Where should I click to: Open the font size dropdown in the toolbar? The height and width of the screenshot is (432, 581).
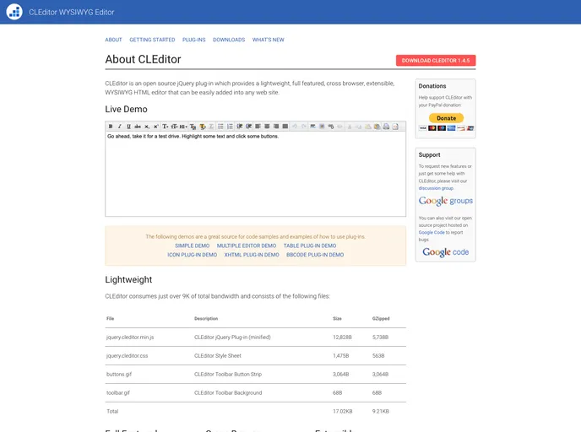[x=174, y=127]
